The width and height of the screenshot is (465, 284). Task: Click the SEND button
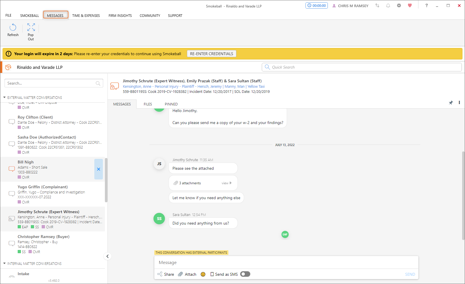click(x=410, y=274)
